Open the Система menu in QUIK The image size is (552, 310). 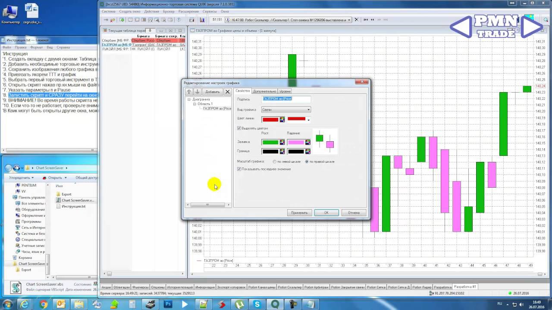[x=108, y=11]
